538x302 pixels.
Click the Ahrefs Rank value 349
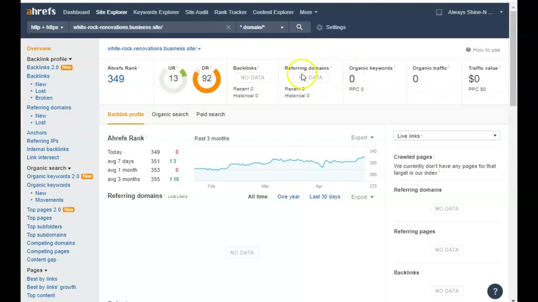point(116,79)
